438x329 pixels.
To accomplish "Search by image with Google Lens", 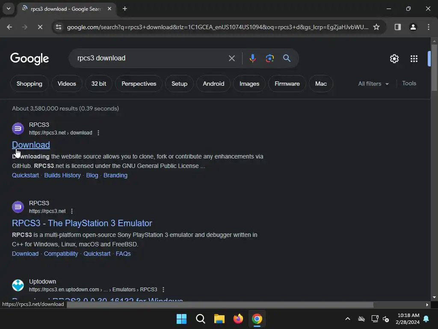I will pos(269,58).
